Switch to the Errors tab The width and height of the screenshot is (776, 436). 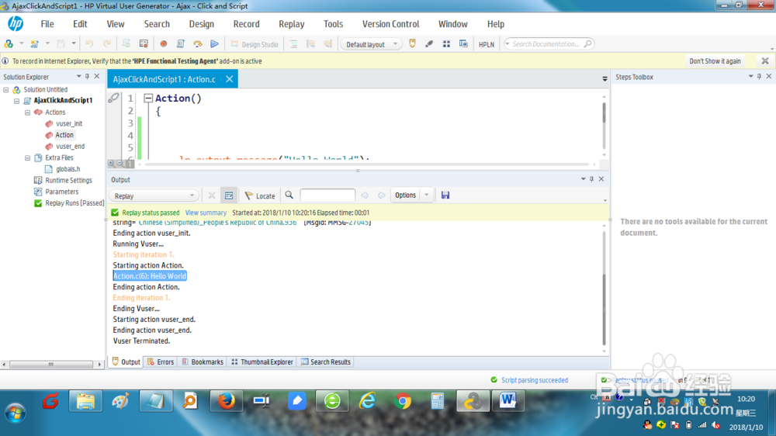point(161,362)
